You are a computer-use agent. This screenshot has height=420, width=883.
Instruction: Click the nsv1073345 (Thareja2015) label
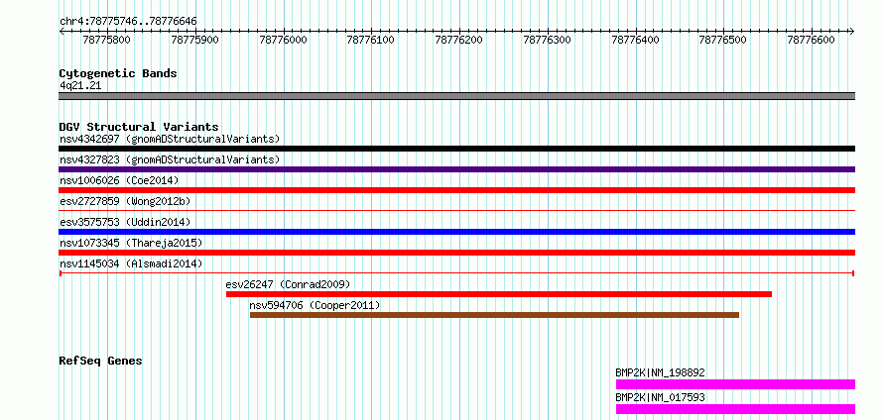pos(131,243)
